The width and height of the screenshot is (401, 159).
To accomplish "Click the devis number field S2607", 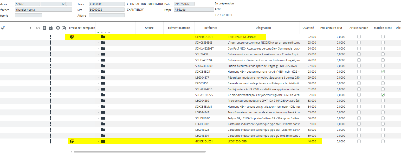I will coord(28,4).
